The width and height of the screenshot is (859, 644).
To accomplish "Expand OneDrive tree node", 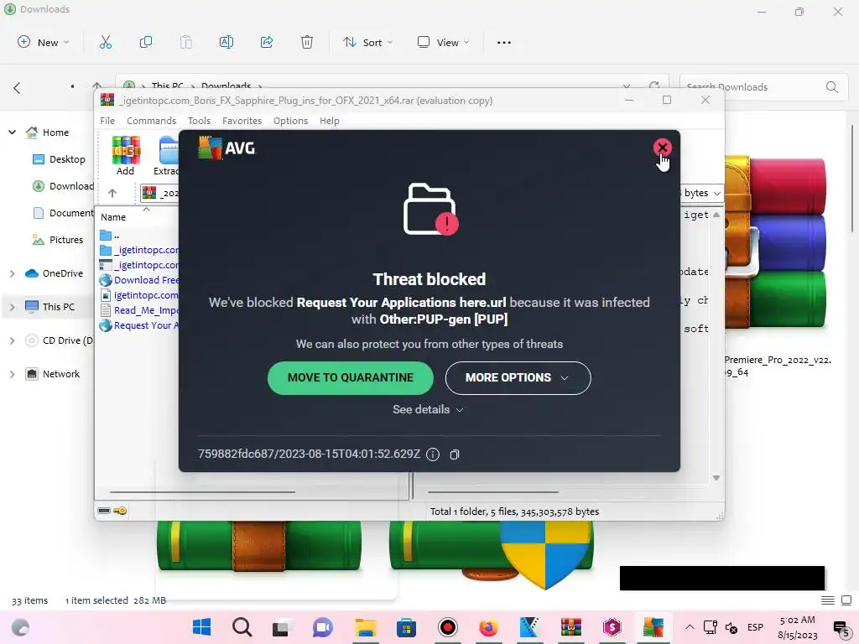I will pos(12,273).
